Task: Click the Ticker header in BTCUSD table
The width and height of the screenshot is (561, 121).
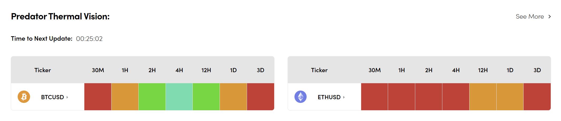Action: tap(42, 70)
